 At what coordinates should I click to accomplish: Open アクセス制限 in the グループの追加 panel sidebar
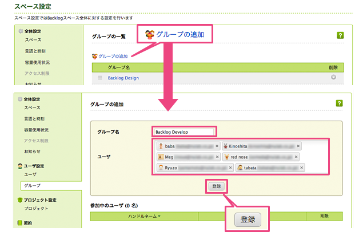point(36,141)
